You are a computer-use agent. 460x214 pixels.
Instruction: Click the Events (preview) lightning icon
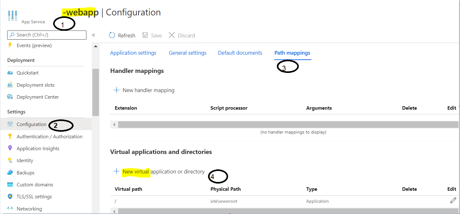point(10,46)
